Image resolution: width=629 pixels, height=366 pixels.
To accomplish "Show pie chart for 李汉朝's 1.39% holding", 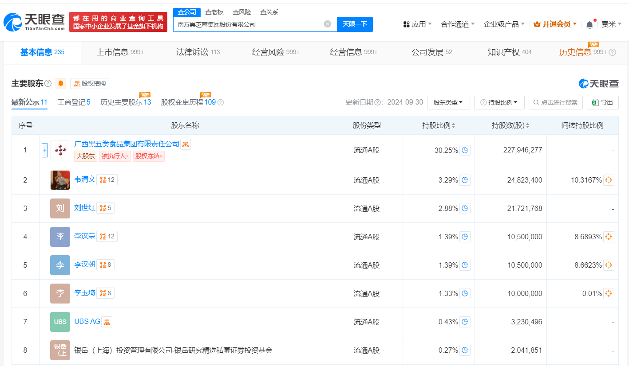I will [x=465, y=265].
